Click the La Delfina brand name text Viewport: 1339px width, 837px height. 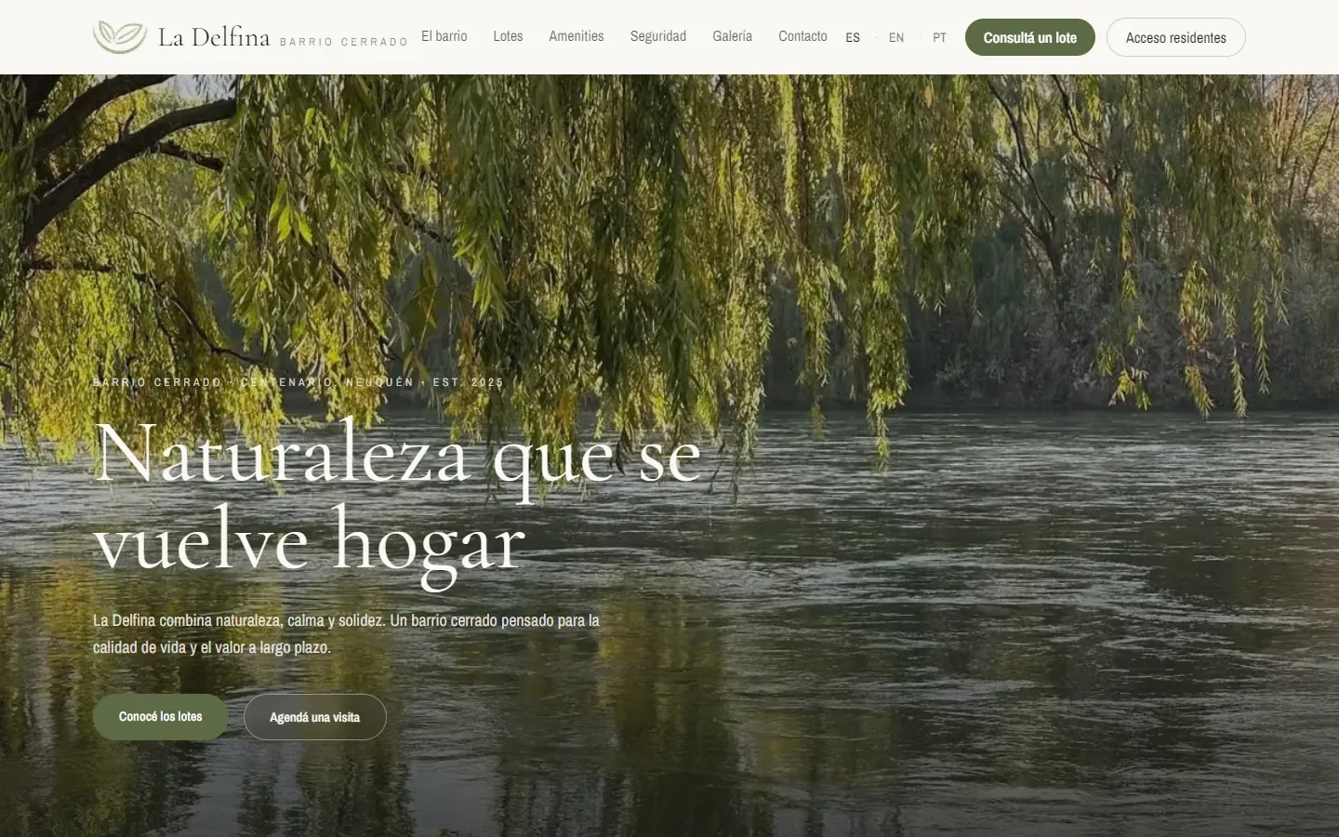tap(214, 37)
